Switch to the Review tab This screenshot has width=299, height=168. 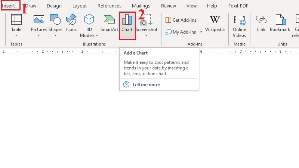click(169, 6)
